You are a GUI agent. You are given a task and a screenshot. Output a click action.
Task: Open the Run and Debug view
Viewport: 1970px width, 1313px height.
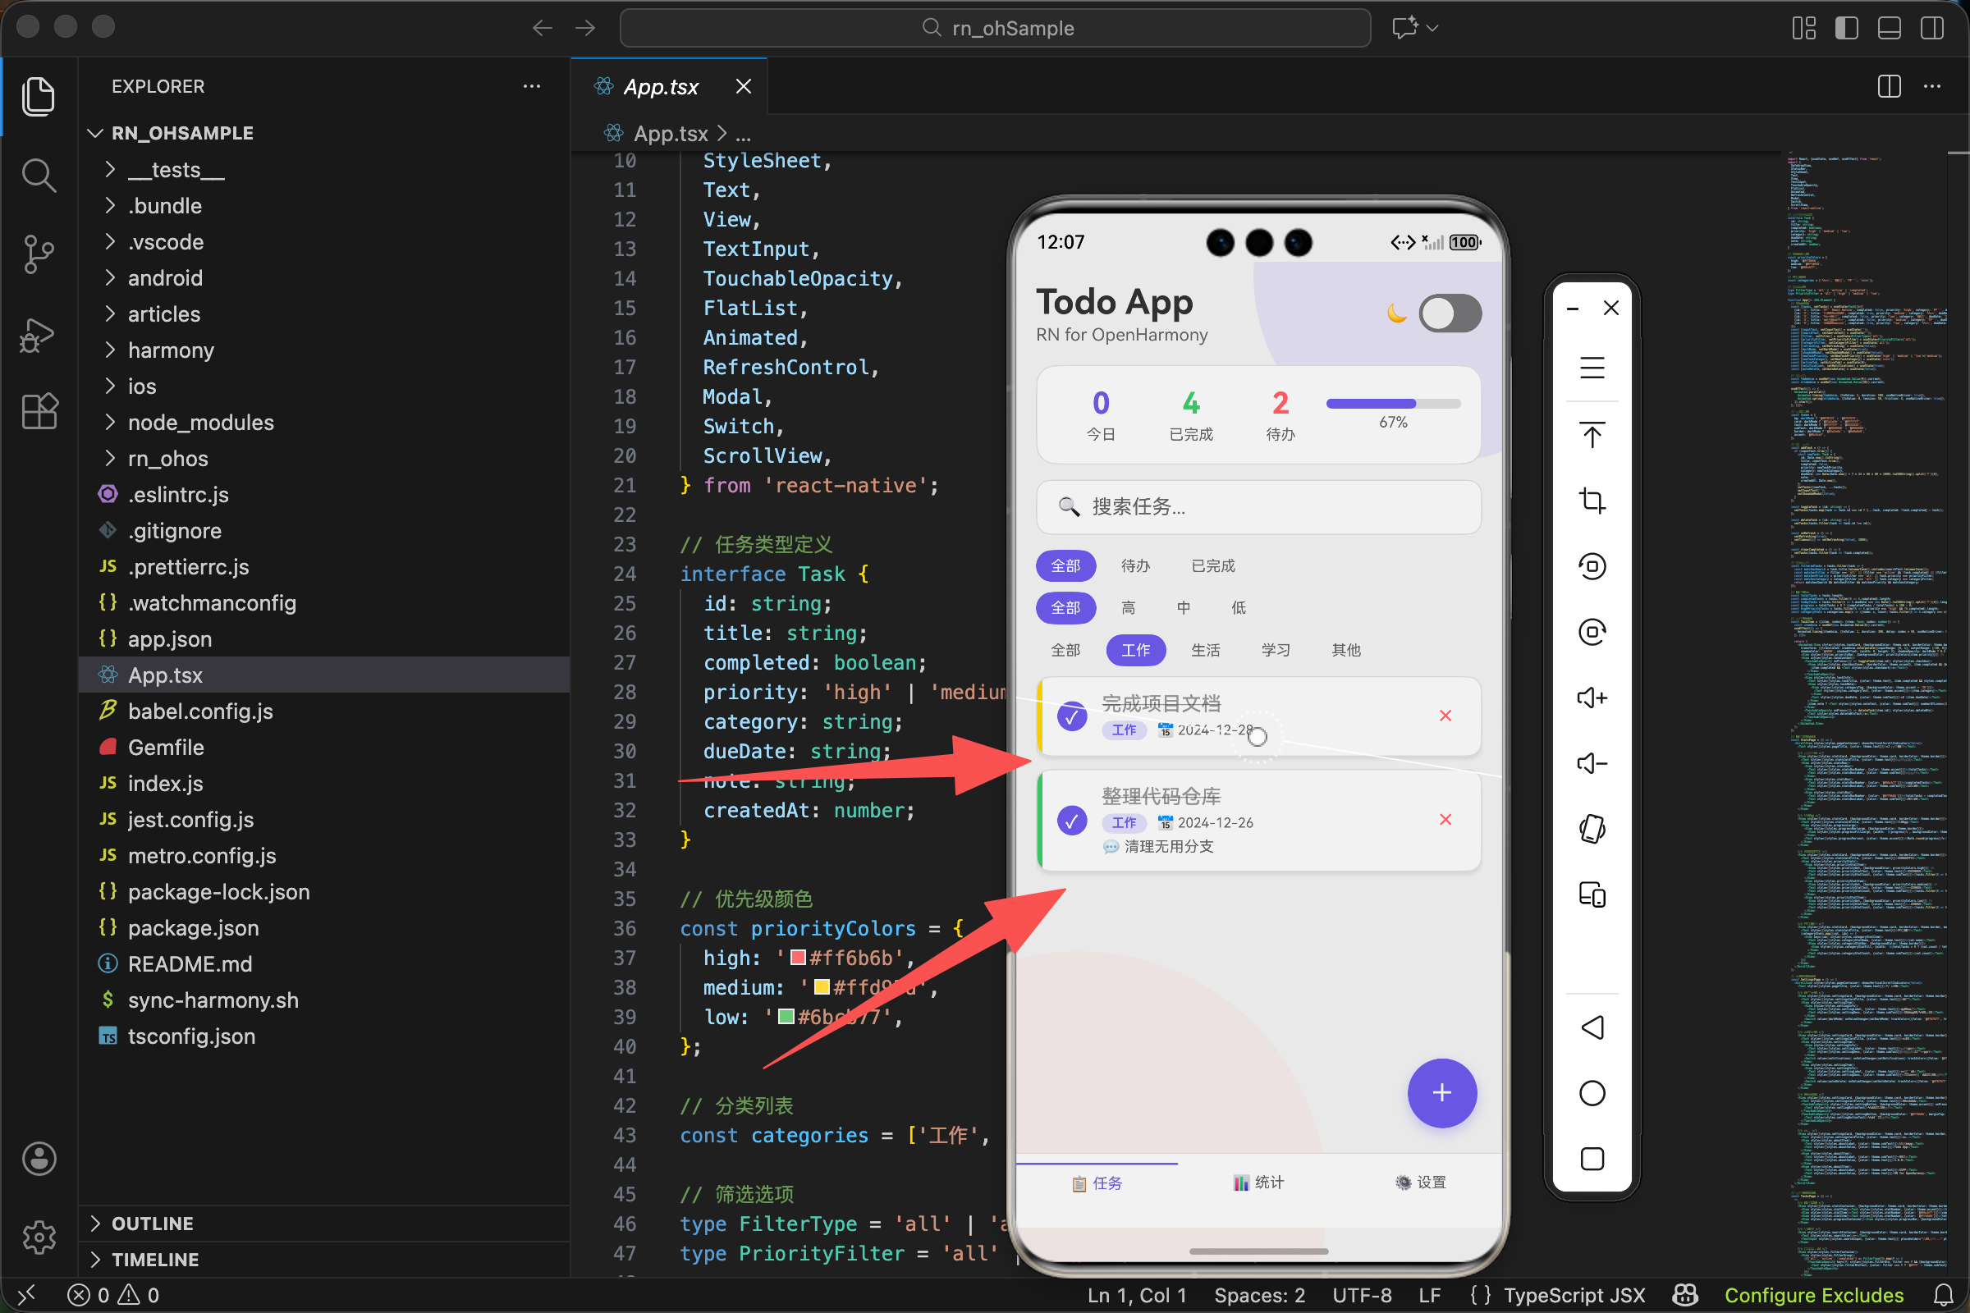pyautogui.click(x=39, y=334)
